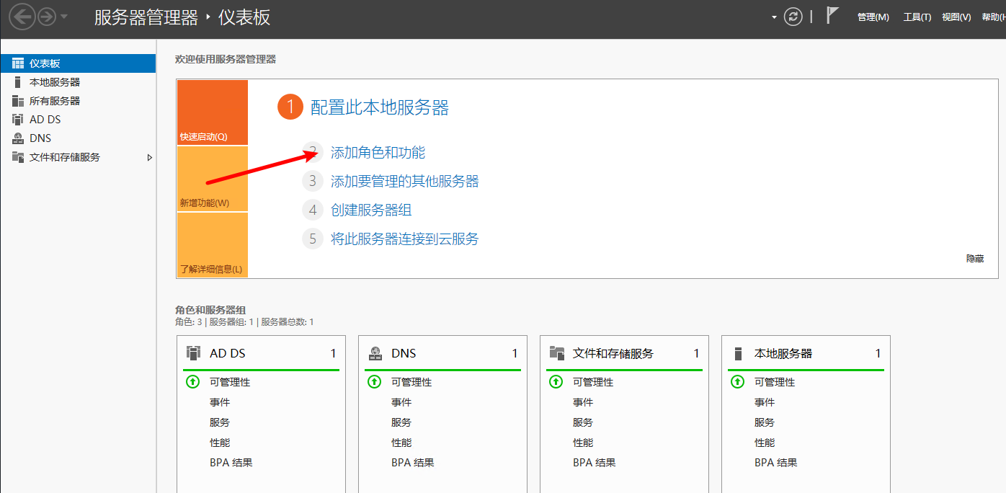Click 添加要管理的其他服务器 link
Viewport: 1006px width, 493px height.
[x=404, y=181]
